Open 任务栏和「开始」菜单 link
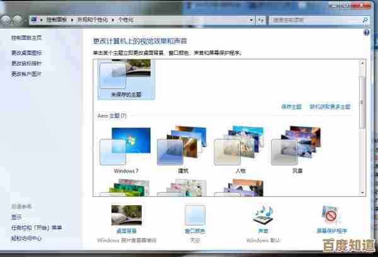 (37, 228)
